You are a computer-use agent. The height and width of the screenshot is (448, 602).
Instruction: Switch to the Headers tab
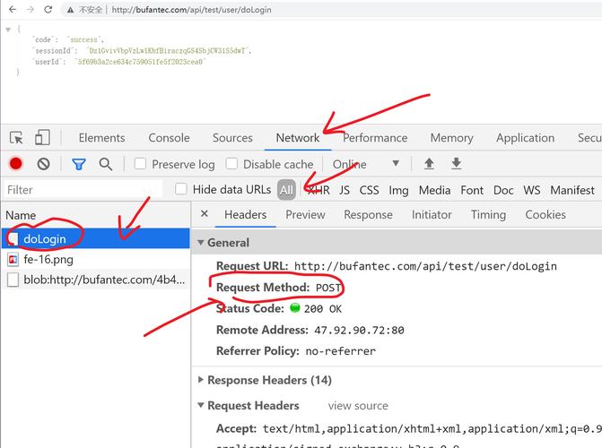coord(245,214)
